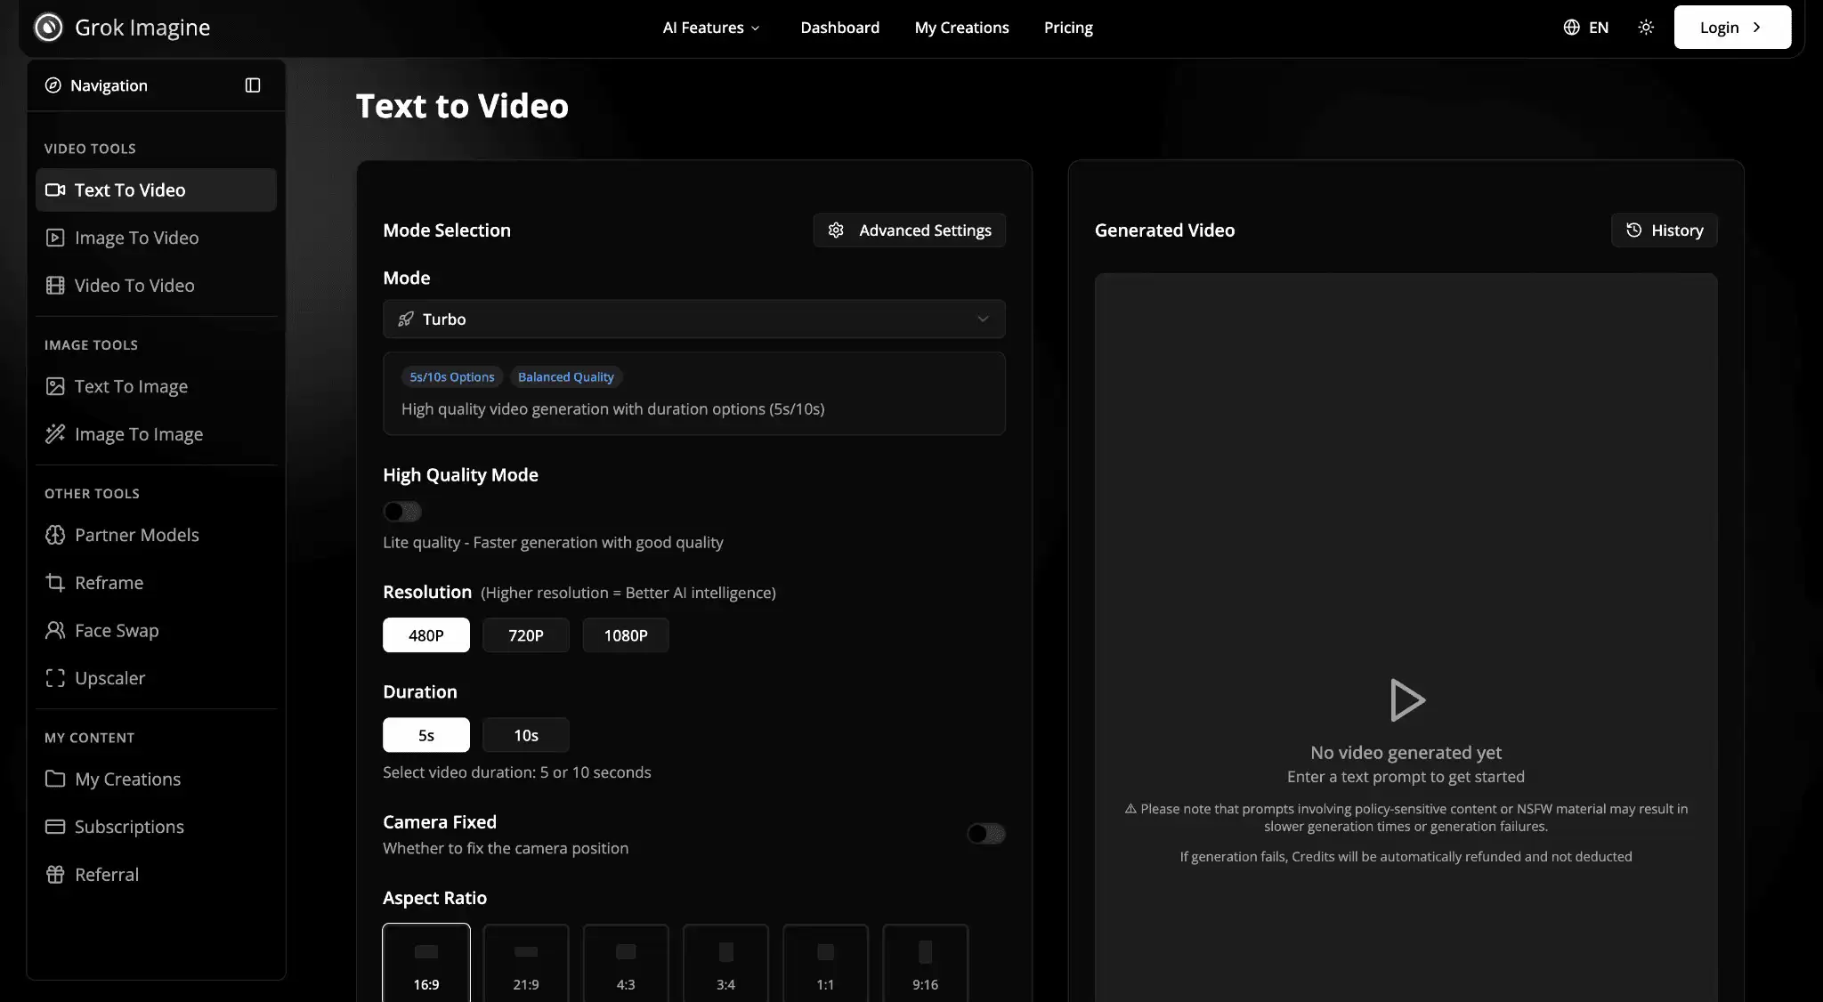
Task: Expand the AI Features menu
Action: (711, 28)
